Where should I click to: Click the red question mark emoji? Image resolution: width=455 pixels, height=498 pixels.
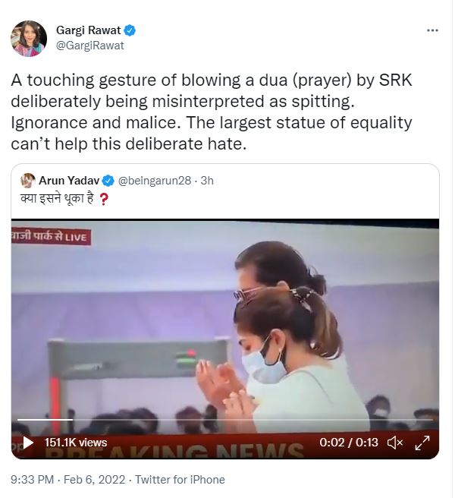point(103,198)
